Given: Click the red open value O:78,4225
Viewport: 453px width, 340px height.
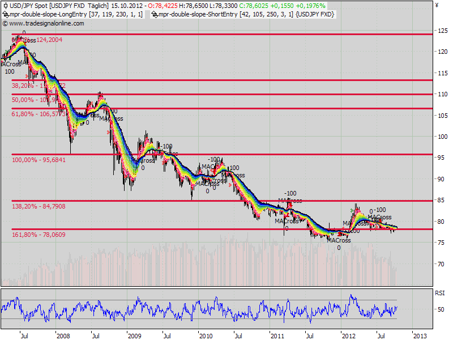Looking at the screenshot, I should [x=163, y=6].
